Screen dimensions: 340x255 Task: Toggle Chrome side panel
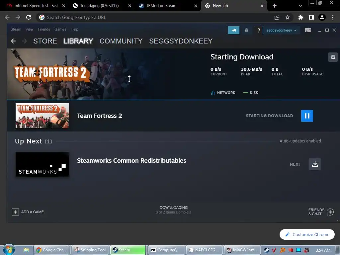pos(311,17)
